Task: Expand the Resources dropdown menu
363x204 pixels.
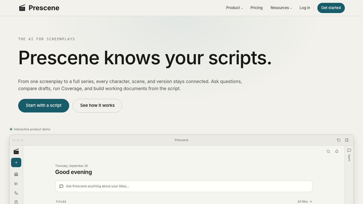Action: [x=281, y=8]
